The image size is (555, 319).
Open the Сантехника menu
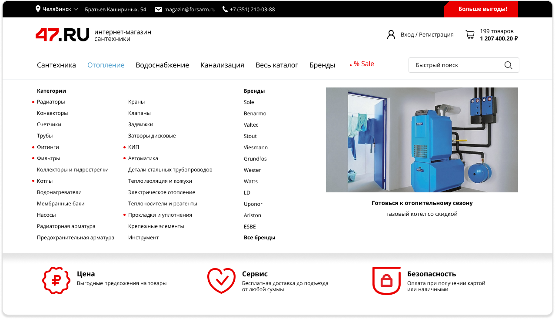click(x=56, y=65)
